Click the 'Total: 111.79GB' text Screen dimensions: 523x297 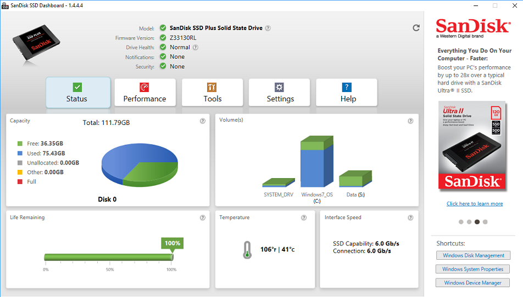point(107,123)
